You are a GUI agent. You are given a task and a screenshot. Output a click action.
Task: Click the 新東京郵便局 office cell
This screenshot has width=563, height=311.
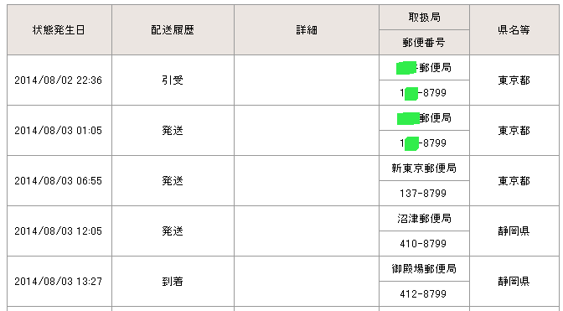424,168
